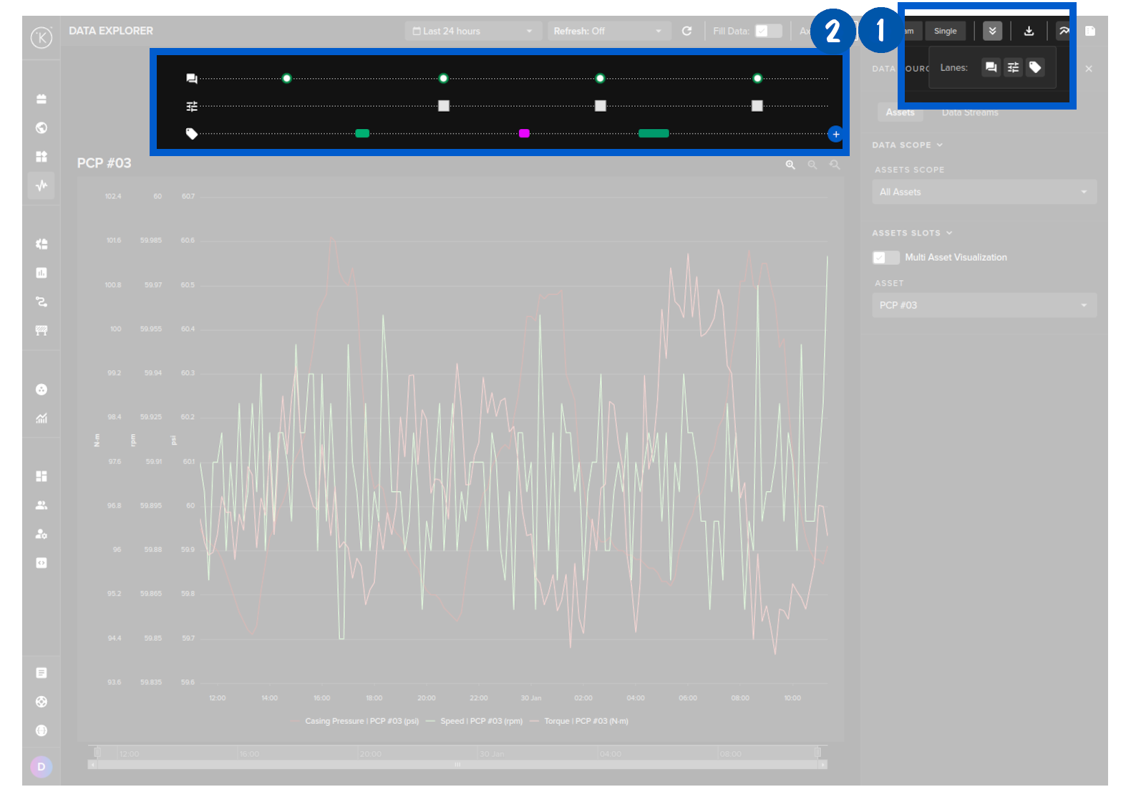Toggle the comments lane icon in Lanes

click(991, 67)
